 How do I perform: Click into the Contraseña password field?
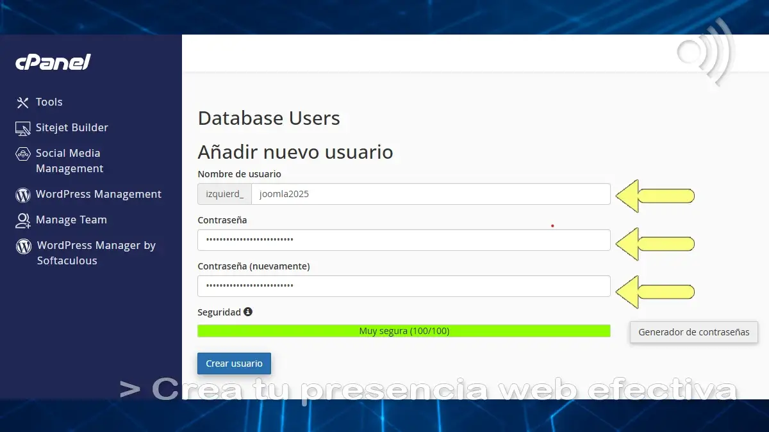tap(404, 240)
